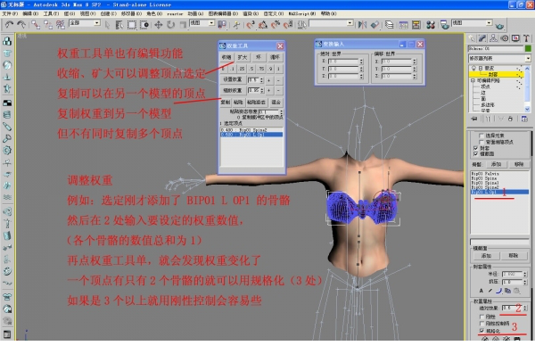The width and height of the screenshot is (535, 354).
Task: Activate the Select and Scale tool
Action: click(x=183, y=25)
